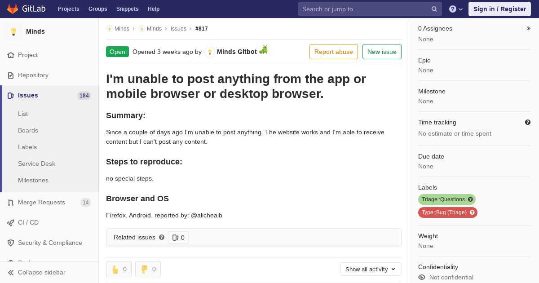Click the Issues count badge 184
539x283 pixels.
click(84, 95)
